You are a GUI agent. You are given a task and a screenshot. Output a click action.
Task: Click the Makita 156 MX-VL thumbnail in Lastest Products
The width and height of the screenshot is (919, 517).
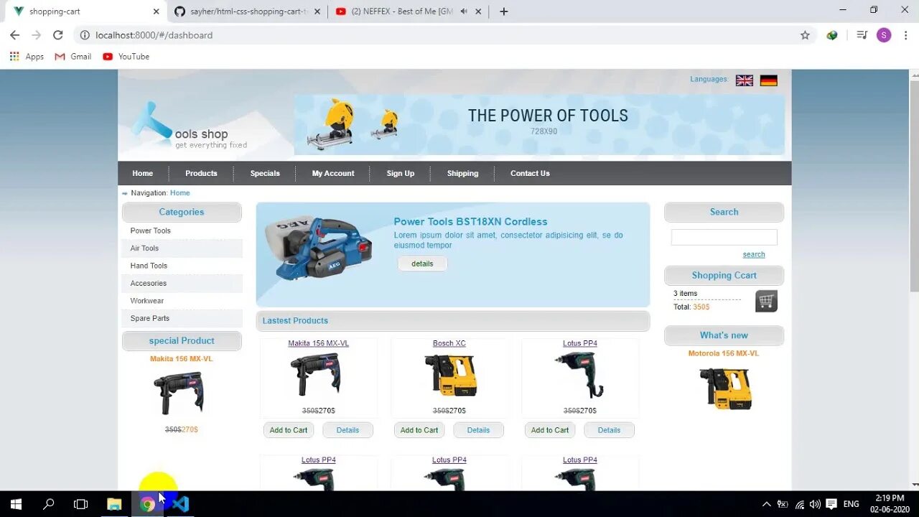pyautogui.click(x=315, y=374)
